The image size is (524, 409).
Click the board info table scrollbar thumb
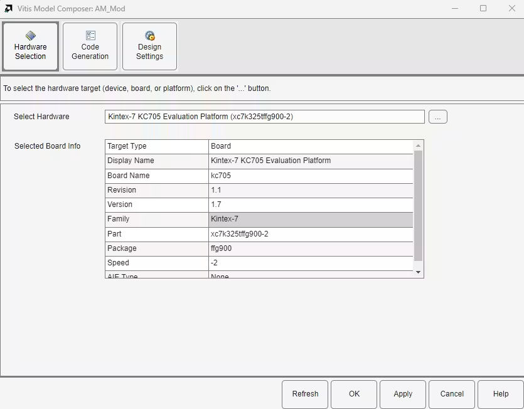tap(418, 206)
